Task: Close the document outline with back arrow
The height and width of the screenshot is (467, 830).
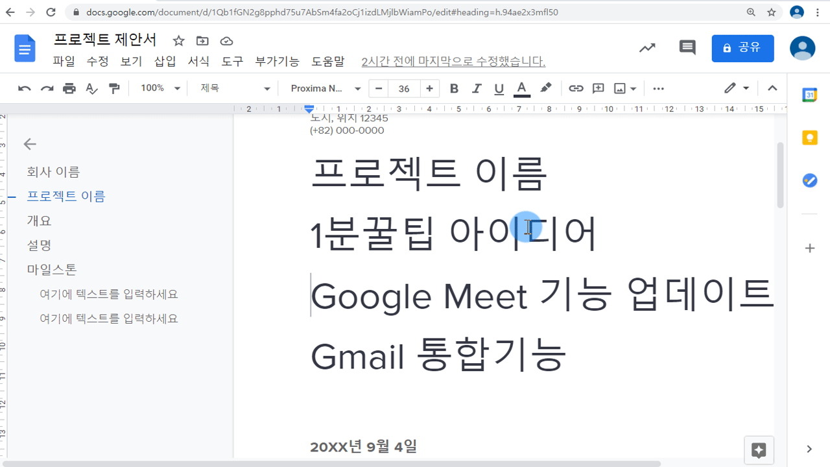Action: point(30,144)
